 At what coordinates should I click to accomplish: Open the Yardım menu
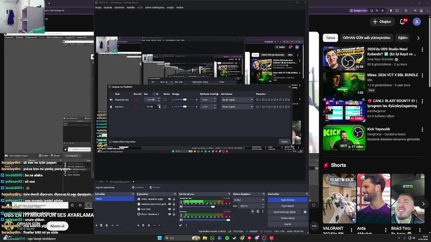point(180,7)
